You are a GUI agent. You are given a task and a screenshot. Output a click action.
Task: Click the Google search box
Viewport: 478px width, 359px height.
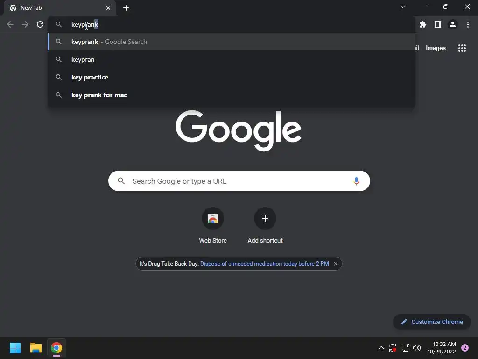239,181
